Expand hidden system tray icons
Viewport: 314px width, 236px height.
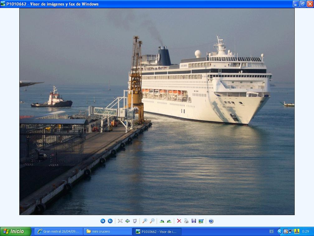[279, 231]
